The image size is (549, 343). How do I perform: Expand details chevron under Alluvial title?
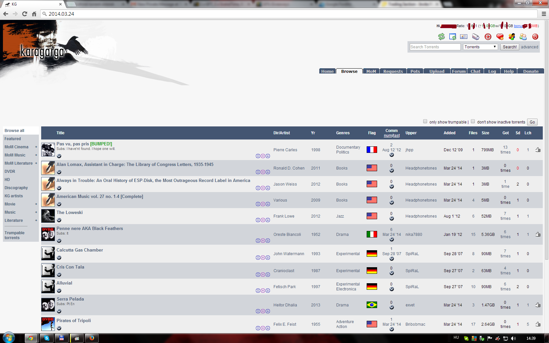click(59, 291)
